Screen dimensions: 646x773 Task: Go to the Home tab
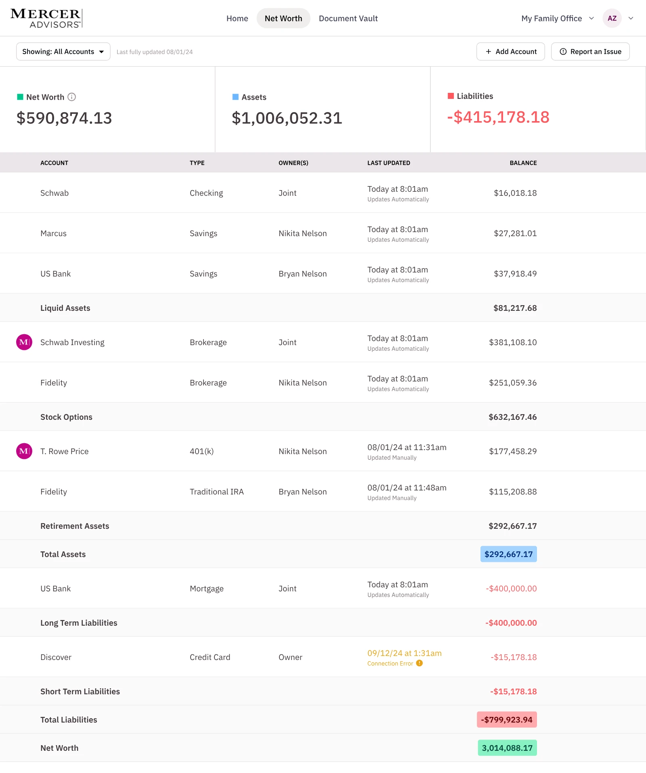(237, 18)
